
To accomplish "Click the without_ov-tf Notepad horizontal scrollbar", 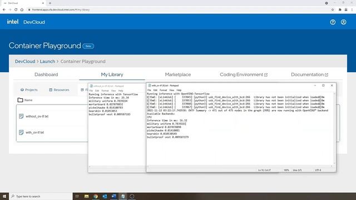I will (117, 167).
